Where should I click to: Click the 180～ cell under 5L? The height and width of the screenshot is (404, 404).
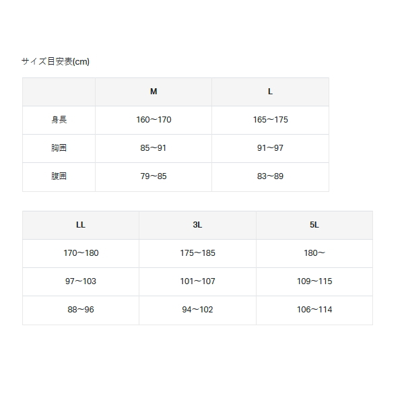(x=314, y=253)
